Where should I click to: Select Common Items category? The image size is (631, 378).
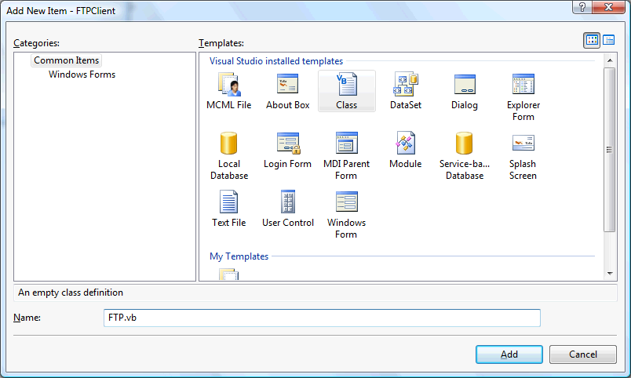coord(66,60)
